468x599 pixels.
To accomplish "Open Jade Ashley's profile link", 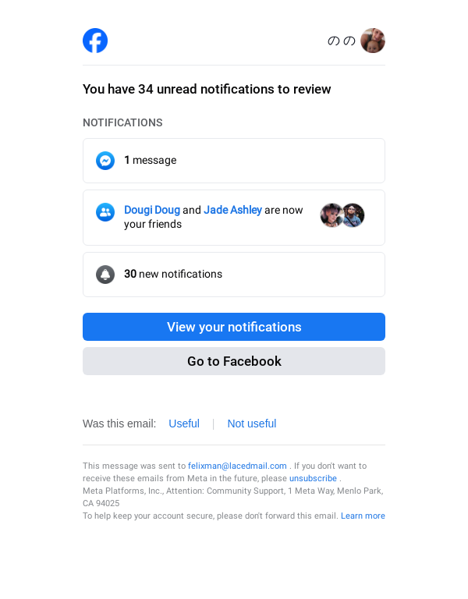I will pyautogui.click(x=232, y=210).
